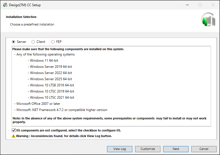Viewport: 220px width, 155px height.
Task: Click the Desigo building logo in header
Action: coord(208,20)
